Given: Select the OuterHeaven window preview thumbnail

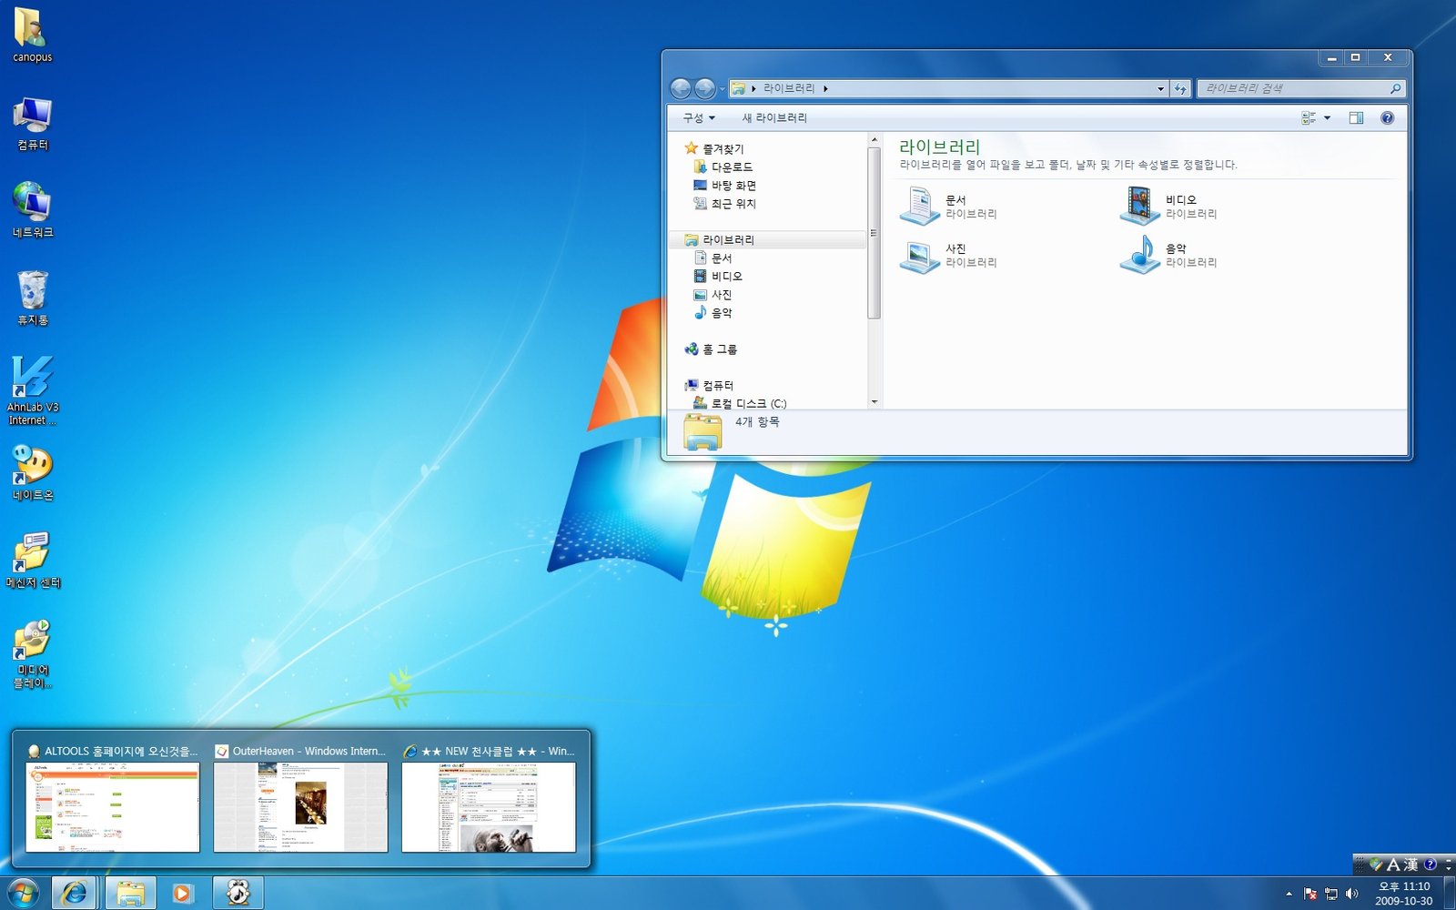Looking at the screenshot, I should click(300, 806).
